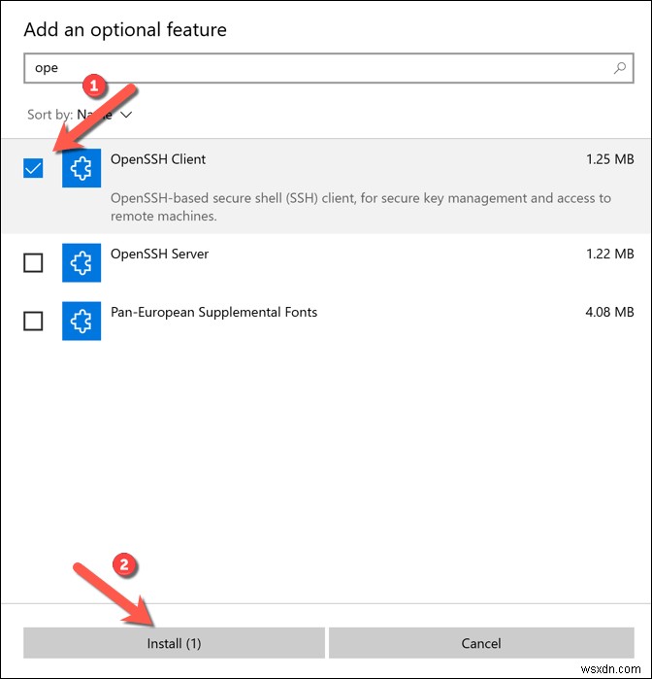Uncheck the OpenSSH Client checkbox
Image resolution: width=652 pixels, height=679 pixels.
coord(33,168)
